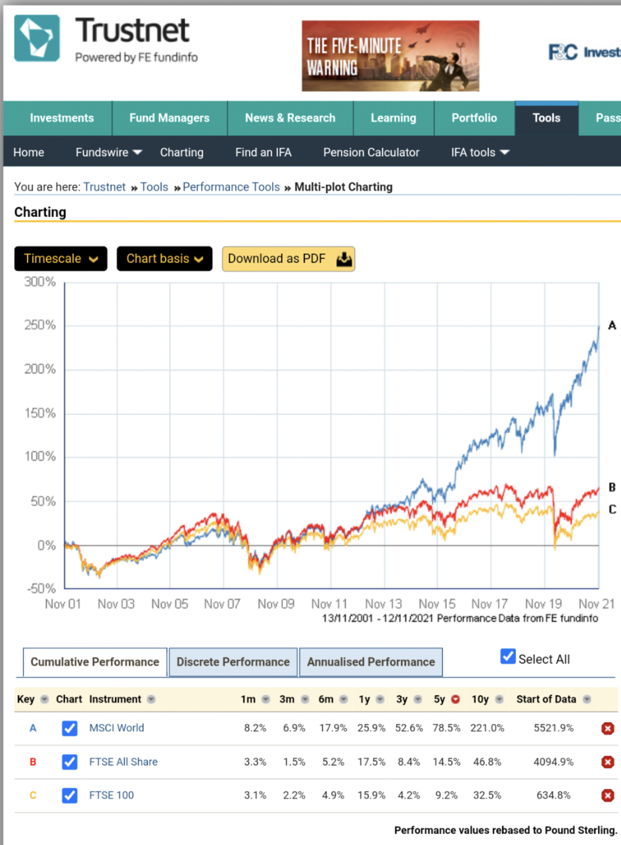621x845 pixels.
Task: Remove MSCI World row with red X
Action: (x=607, y=728)
